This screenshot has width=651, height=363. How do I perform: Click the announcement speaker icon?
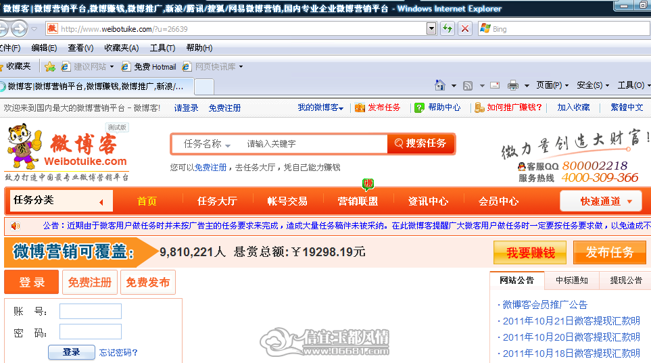16,226
